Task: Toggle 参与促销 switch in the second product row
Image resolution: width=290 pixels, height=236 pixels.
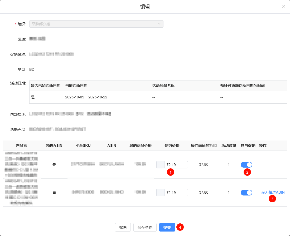Action: pos(246,193)
